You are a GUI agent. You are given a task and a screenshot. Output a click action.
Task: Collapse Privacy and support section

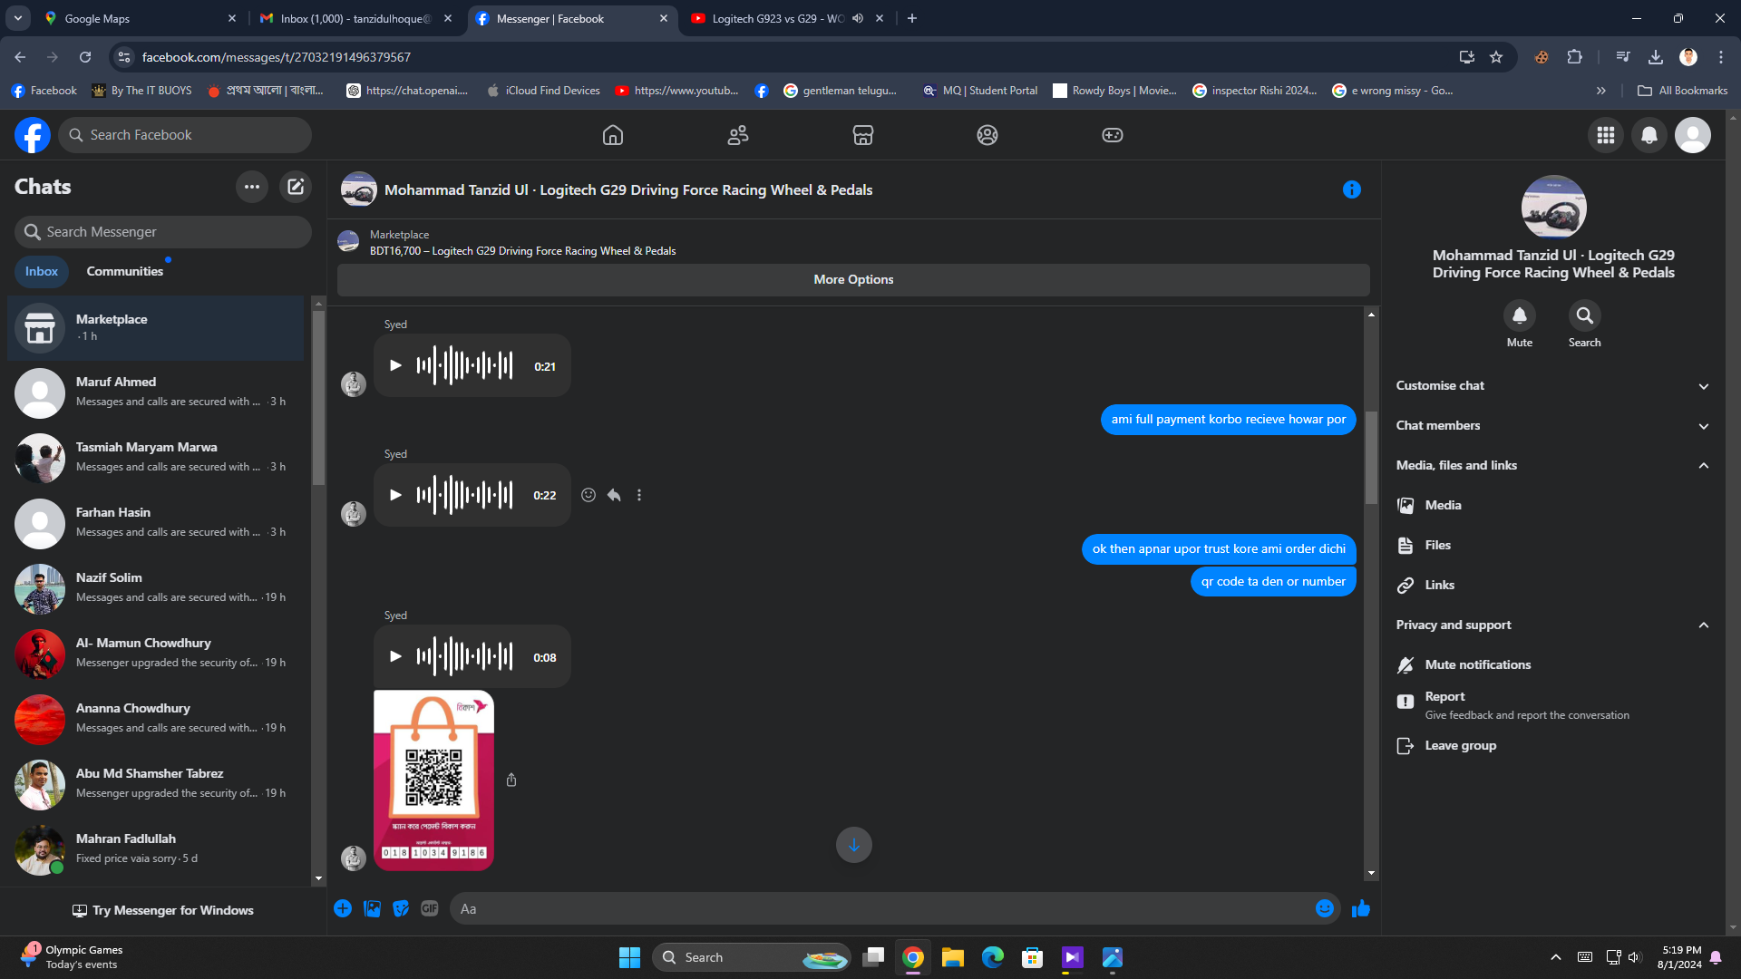[1553, 625]
